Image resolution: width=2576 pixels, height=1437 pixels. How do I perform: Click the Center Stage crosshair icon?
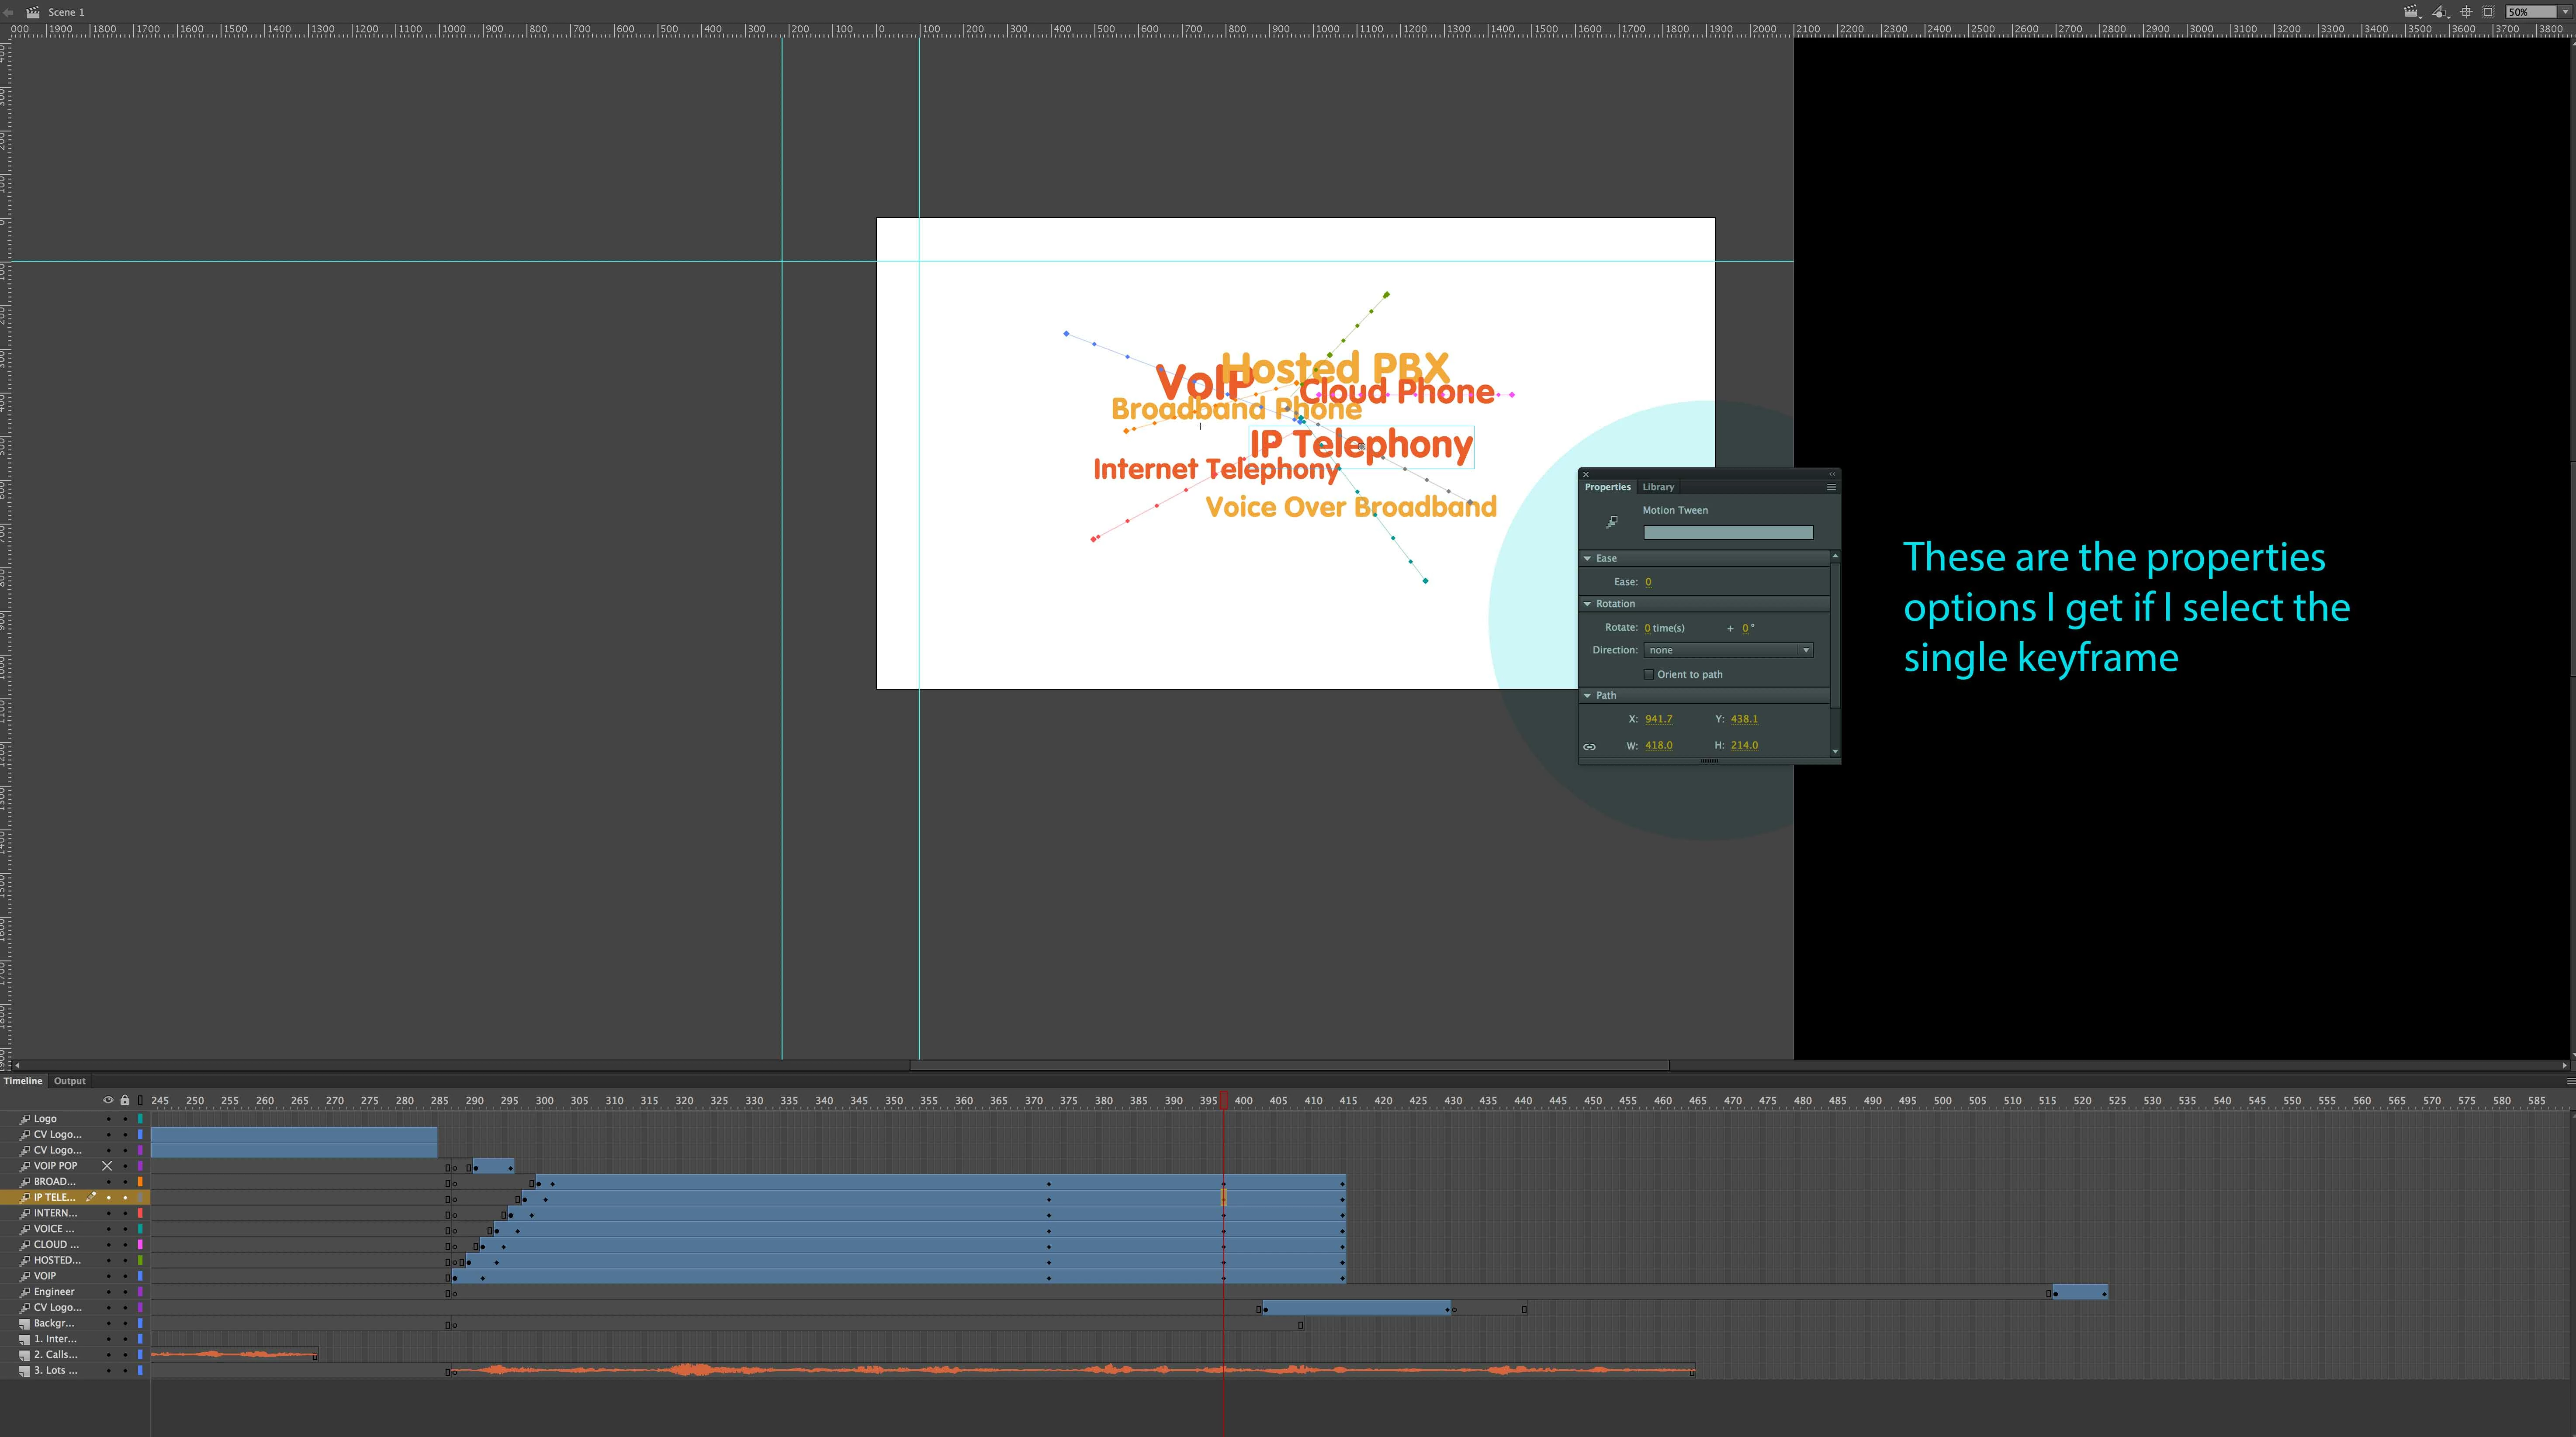(2466, 12)
